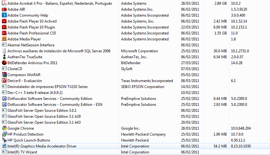Click the Adobe Media Player icon
This screenshot has height=155, width=270.
pos(4,39)
